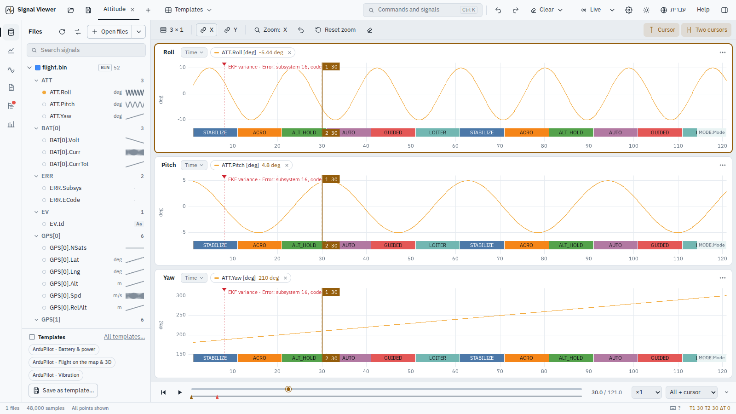Open playback speed ×1 dropdown
Viewport: 736px width, 414px height.
click(647, 392)
